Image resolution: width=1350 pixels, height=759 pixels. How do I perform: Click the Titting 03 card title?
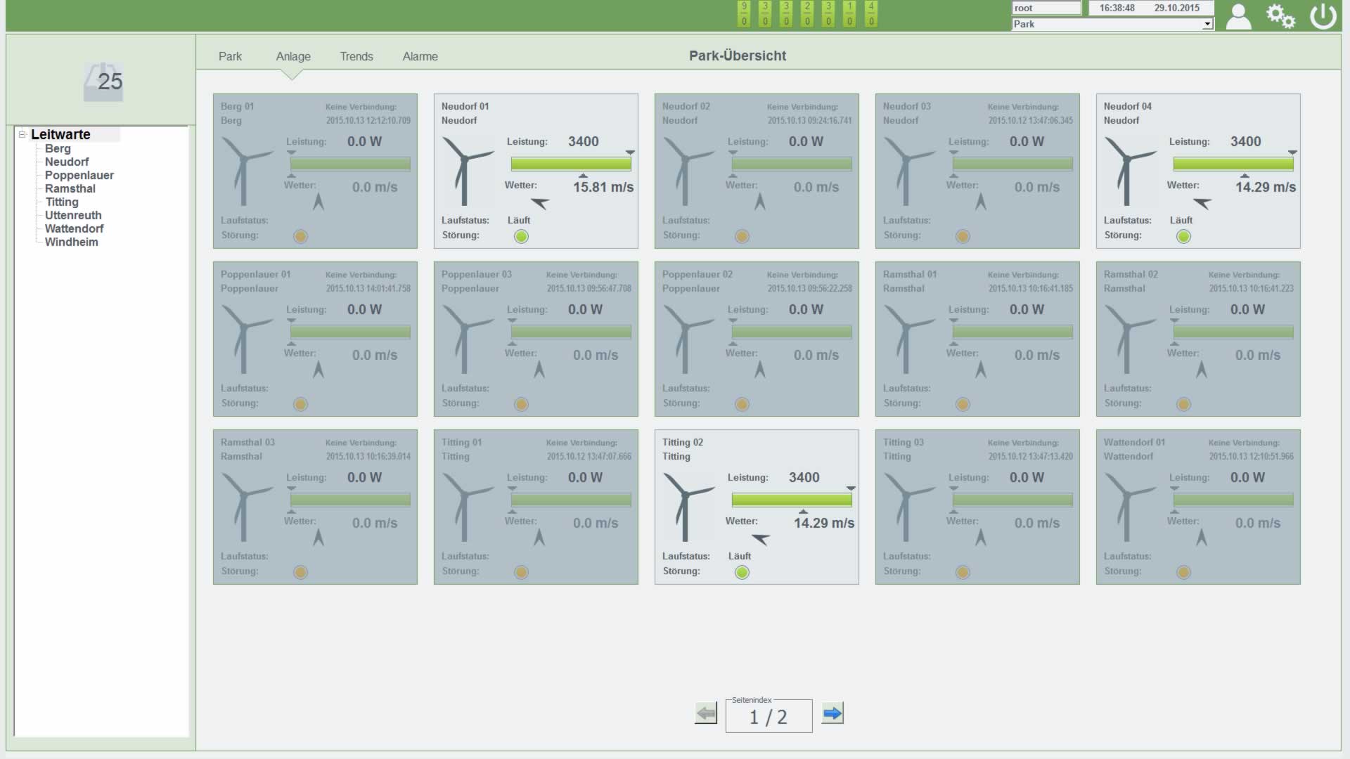point(903,442)
